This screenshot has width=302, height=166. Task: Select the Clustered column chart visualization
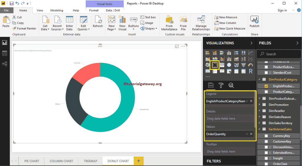click(229, 53)
